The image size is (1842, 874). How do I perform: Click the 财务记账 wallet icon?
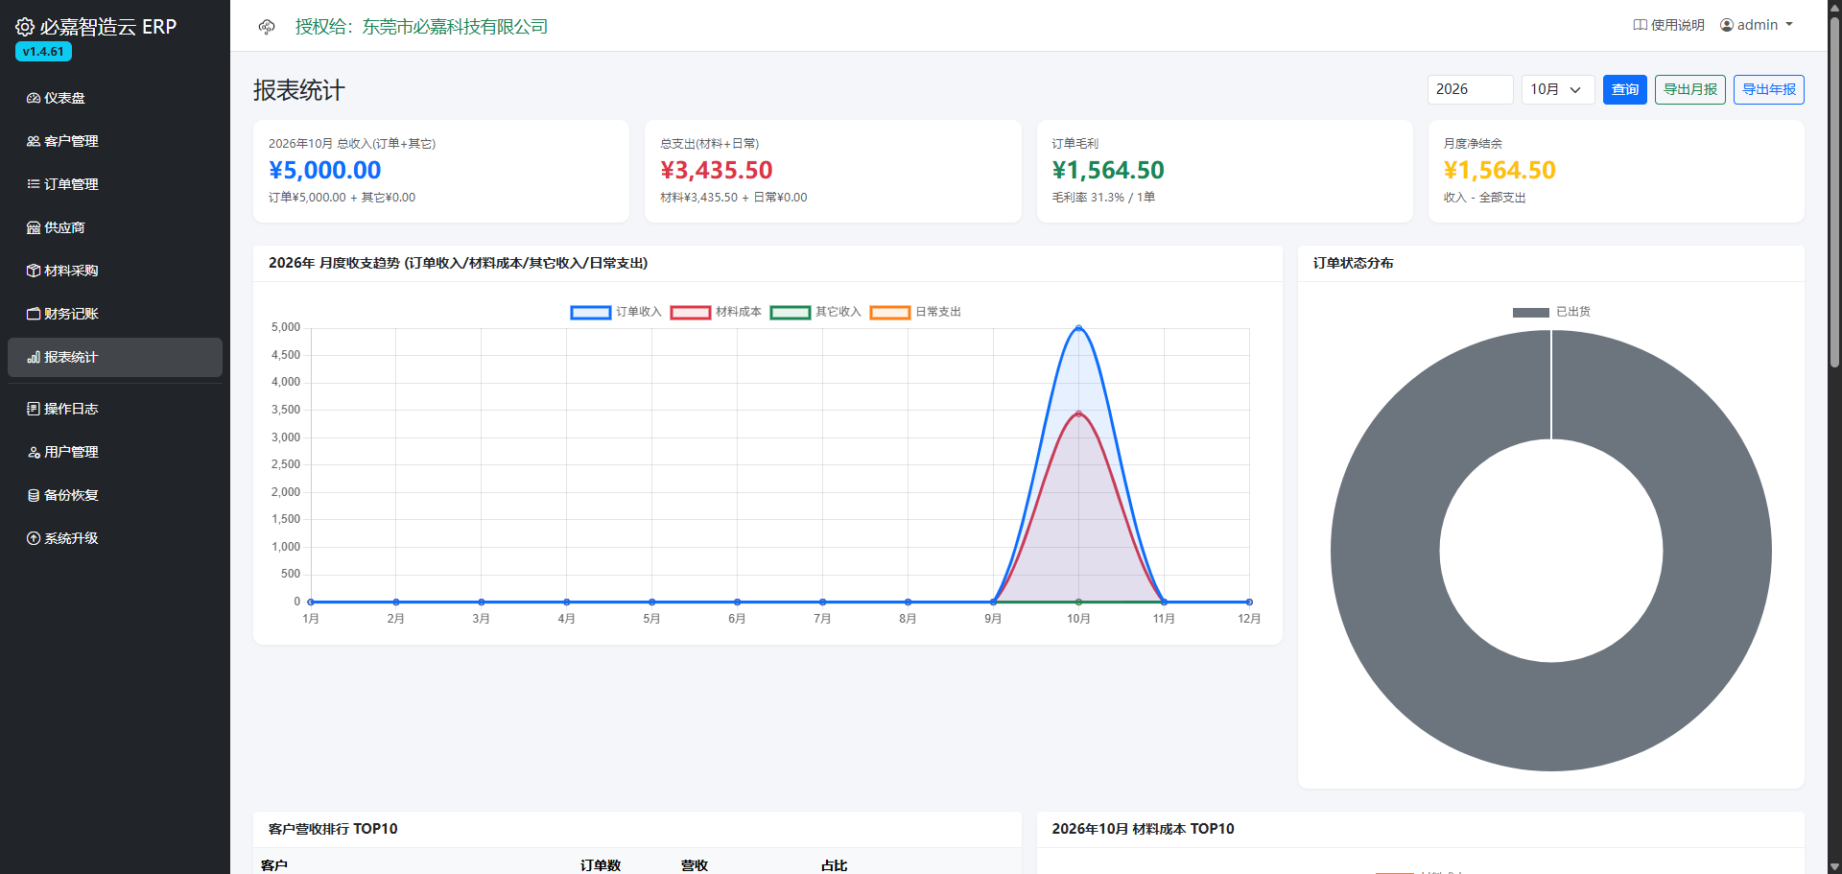coord(34,314)
